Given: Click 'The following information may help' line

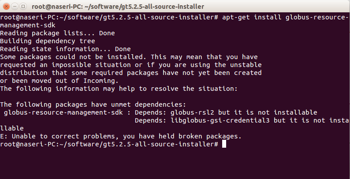Looking at the screenshot, I should click(x=119, y=89).
